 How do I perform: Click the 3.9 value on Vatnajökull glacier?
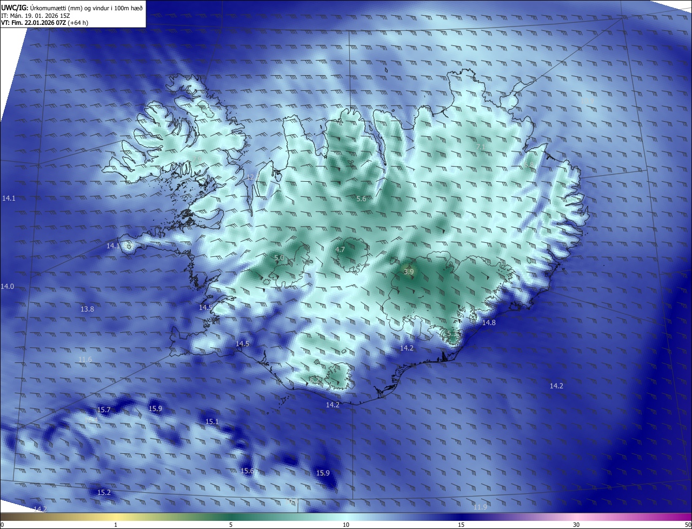pos(409,272)
